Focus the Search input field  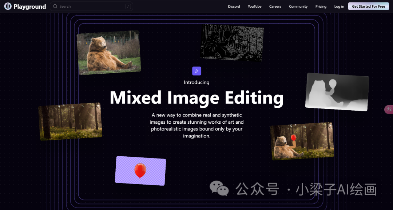pyautogui.click(x=91, y=6)
